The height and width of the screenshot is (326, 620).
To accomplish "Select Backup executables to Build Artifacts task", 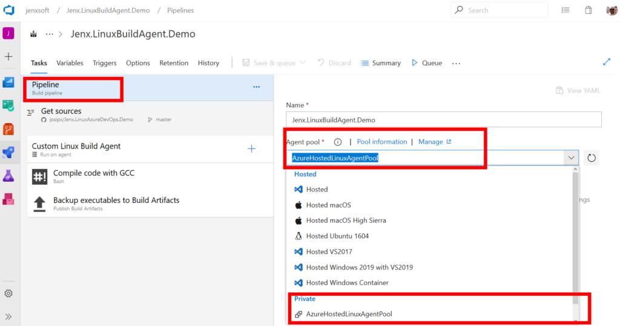I will (x=151, y=204).
